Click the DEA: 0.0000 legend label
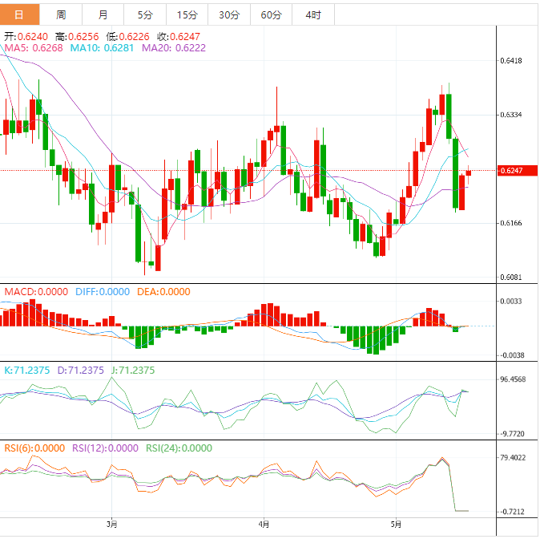This screenshot has height=539, width=540. 163,292
